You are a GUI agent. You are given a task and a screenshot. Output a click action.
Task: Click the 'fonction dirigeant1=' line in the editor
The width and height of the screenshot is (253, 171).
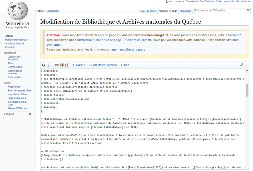pyautogui.click(x=79, y=87)
